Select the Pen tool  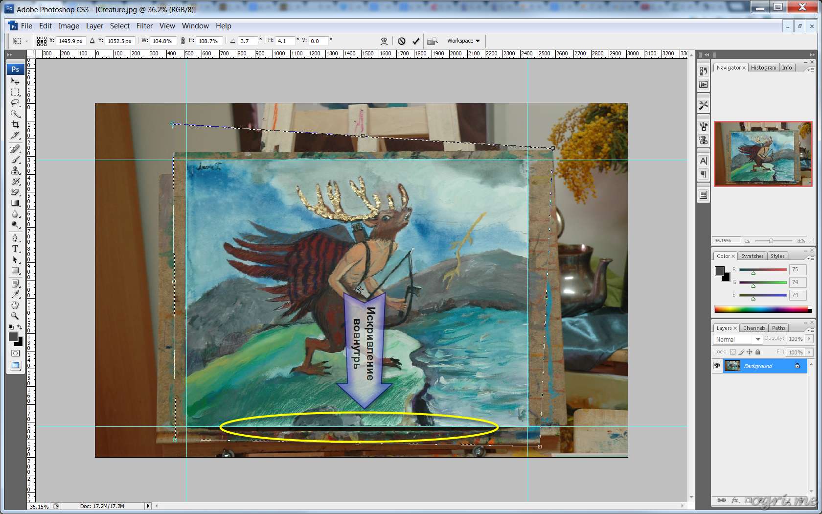tap(15, 238)
